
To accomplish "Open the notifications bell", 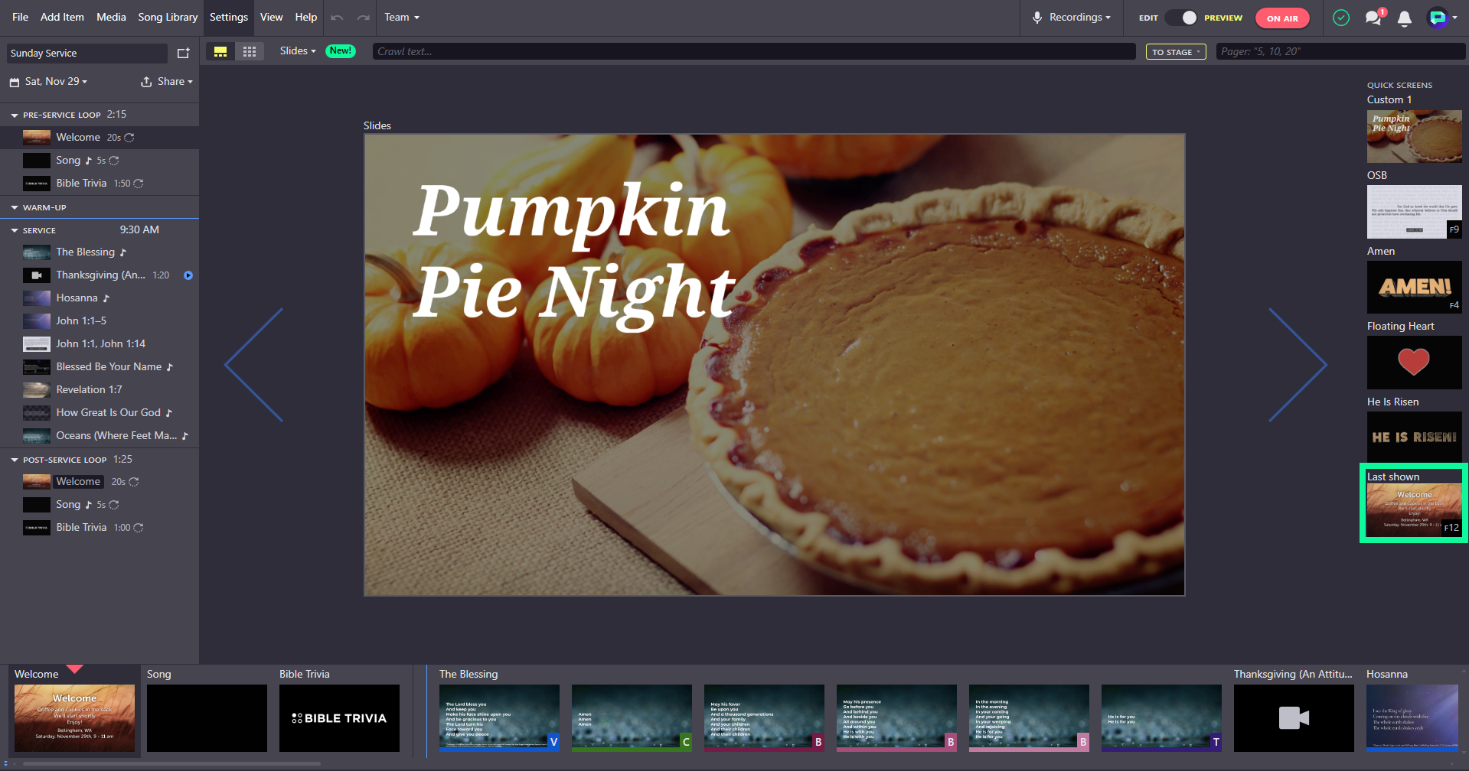I will (1404, 18).
